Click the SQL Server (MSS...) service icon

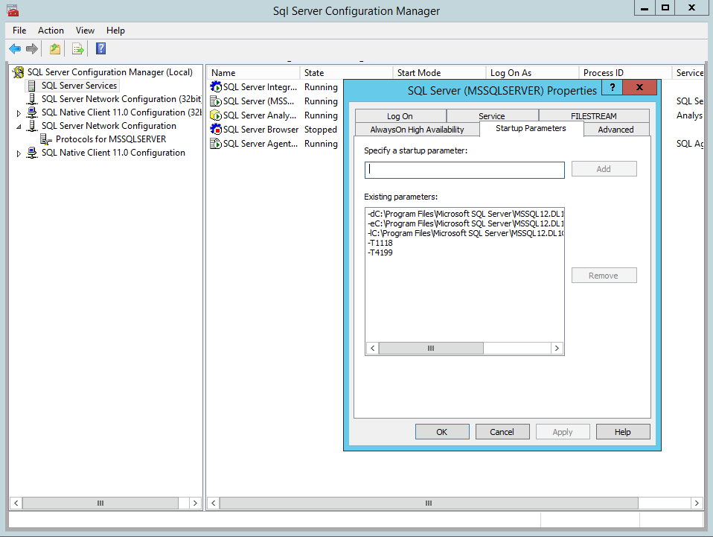click(x=216, y=101)
